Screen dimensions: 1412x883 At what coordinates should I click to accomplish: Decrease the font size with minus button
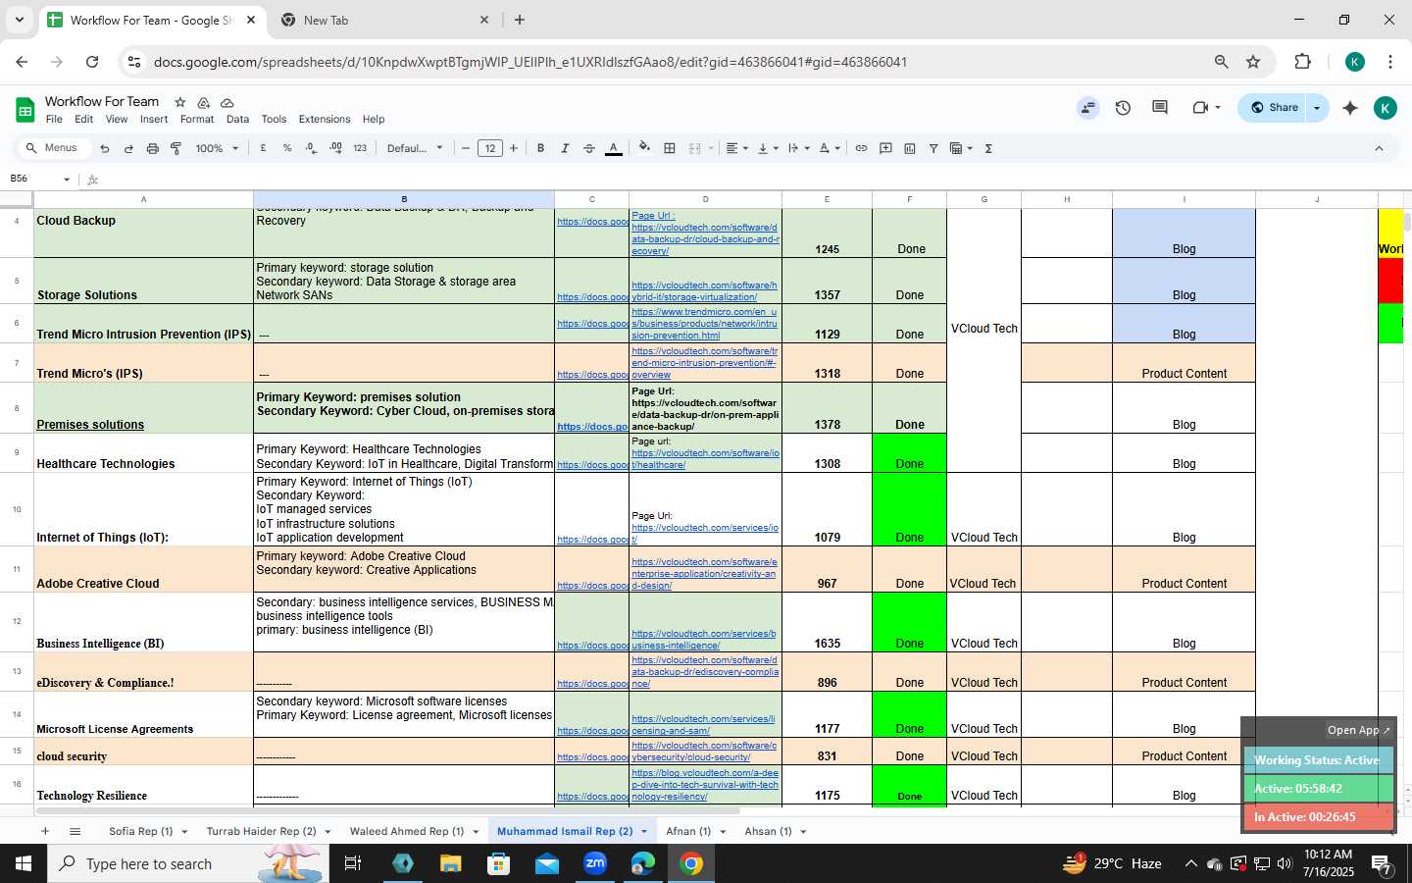(x=466, y=148)
